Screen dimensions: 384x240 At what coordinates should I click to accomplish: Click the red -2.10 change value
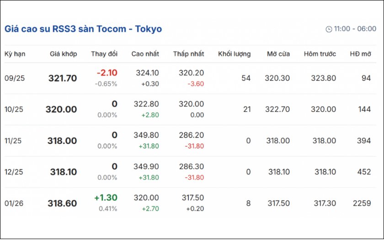107,73
